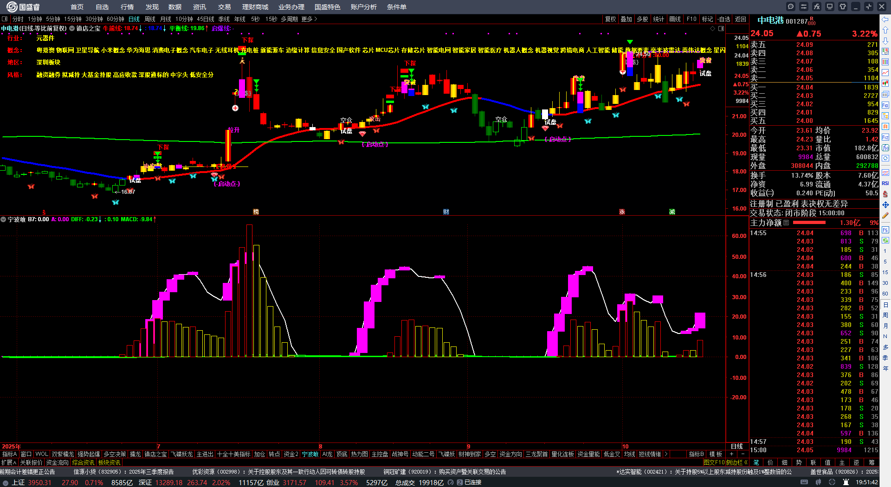The image size is (891, 487).
Task: Open the RSI indicator sidebar icon
Action: [x=885, y=183]
